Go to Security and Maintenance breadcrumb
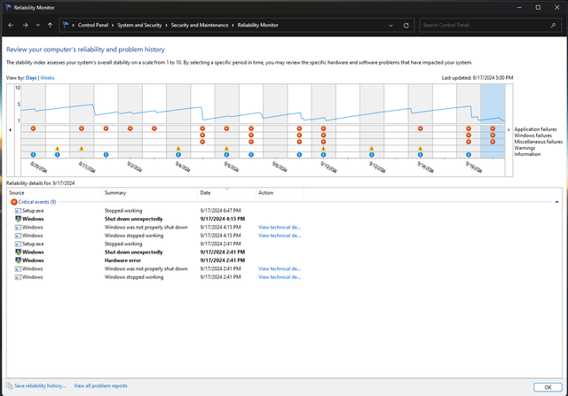 coord(200,25)
